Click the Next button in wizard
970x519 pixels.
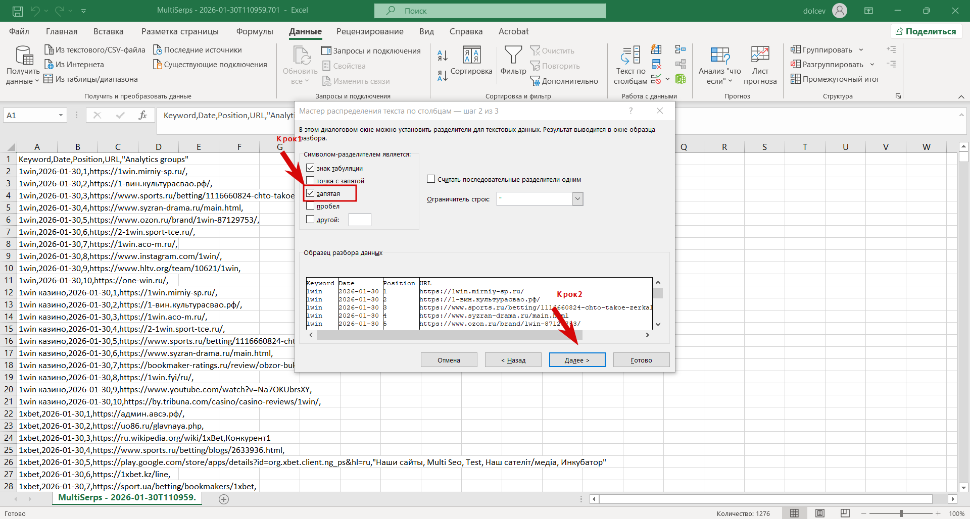pyautogui.click(x=576, y=360)
